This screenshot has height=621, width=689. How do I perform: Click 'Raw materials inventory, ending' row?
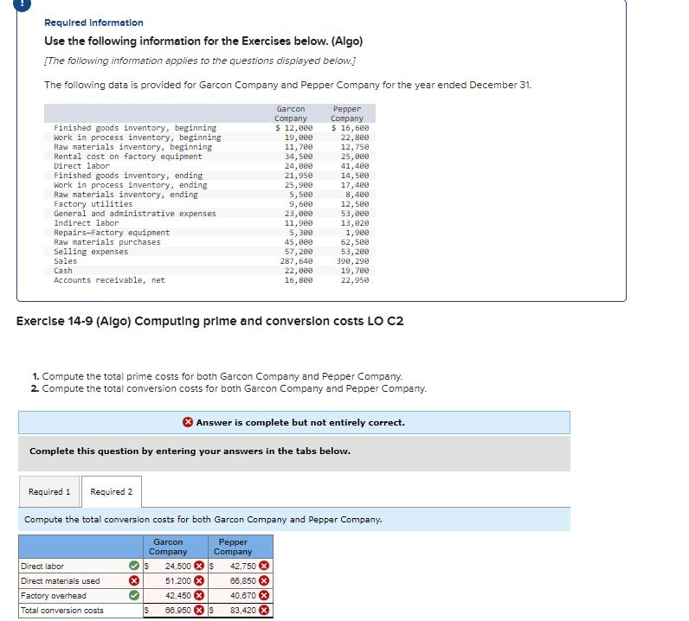click(x=210, y=194)
